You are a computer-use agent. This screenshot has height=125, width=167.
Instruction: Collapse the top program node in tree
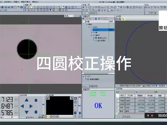click(x=87, y=24)
